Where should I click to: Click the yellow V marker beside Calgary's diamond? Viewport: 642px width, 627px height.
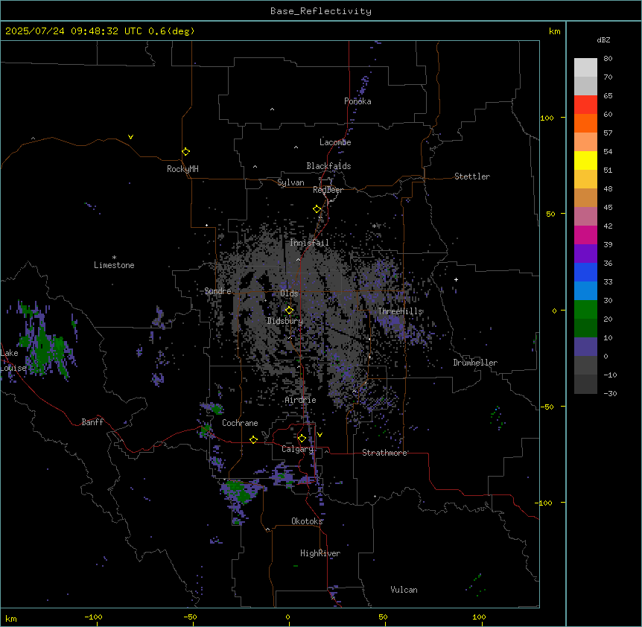click(x=320, y=435)
